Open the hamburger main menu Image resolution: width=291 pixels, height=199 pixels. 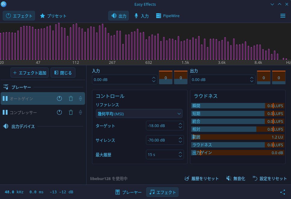(x=283, y=16)
